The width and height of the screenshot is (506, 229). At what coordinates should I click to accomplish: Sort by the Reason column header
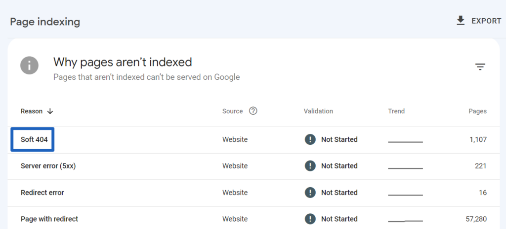coord(32,111)
